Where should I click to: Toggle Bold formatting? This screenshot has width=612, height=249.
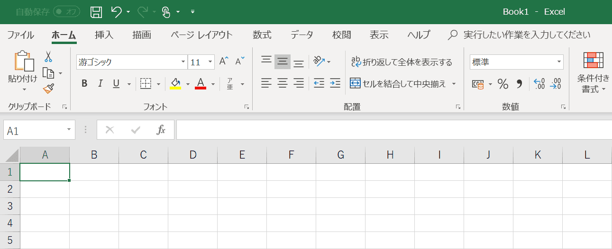click(x=84, y=84)
